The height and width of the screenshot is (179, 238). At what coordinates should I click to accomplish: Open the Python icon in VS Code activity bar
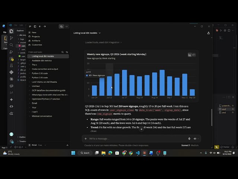click(12, 72)
